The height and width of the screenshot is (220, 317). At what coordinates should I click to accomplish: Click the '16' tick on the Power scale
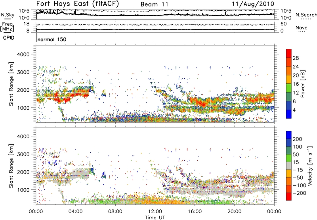point(296,84)
